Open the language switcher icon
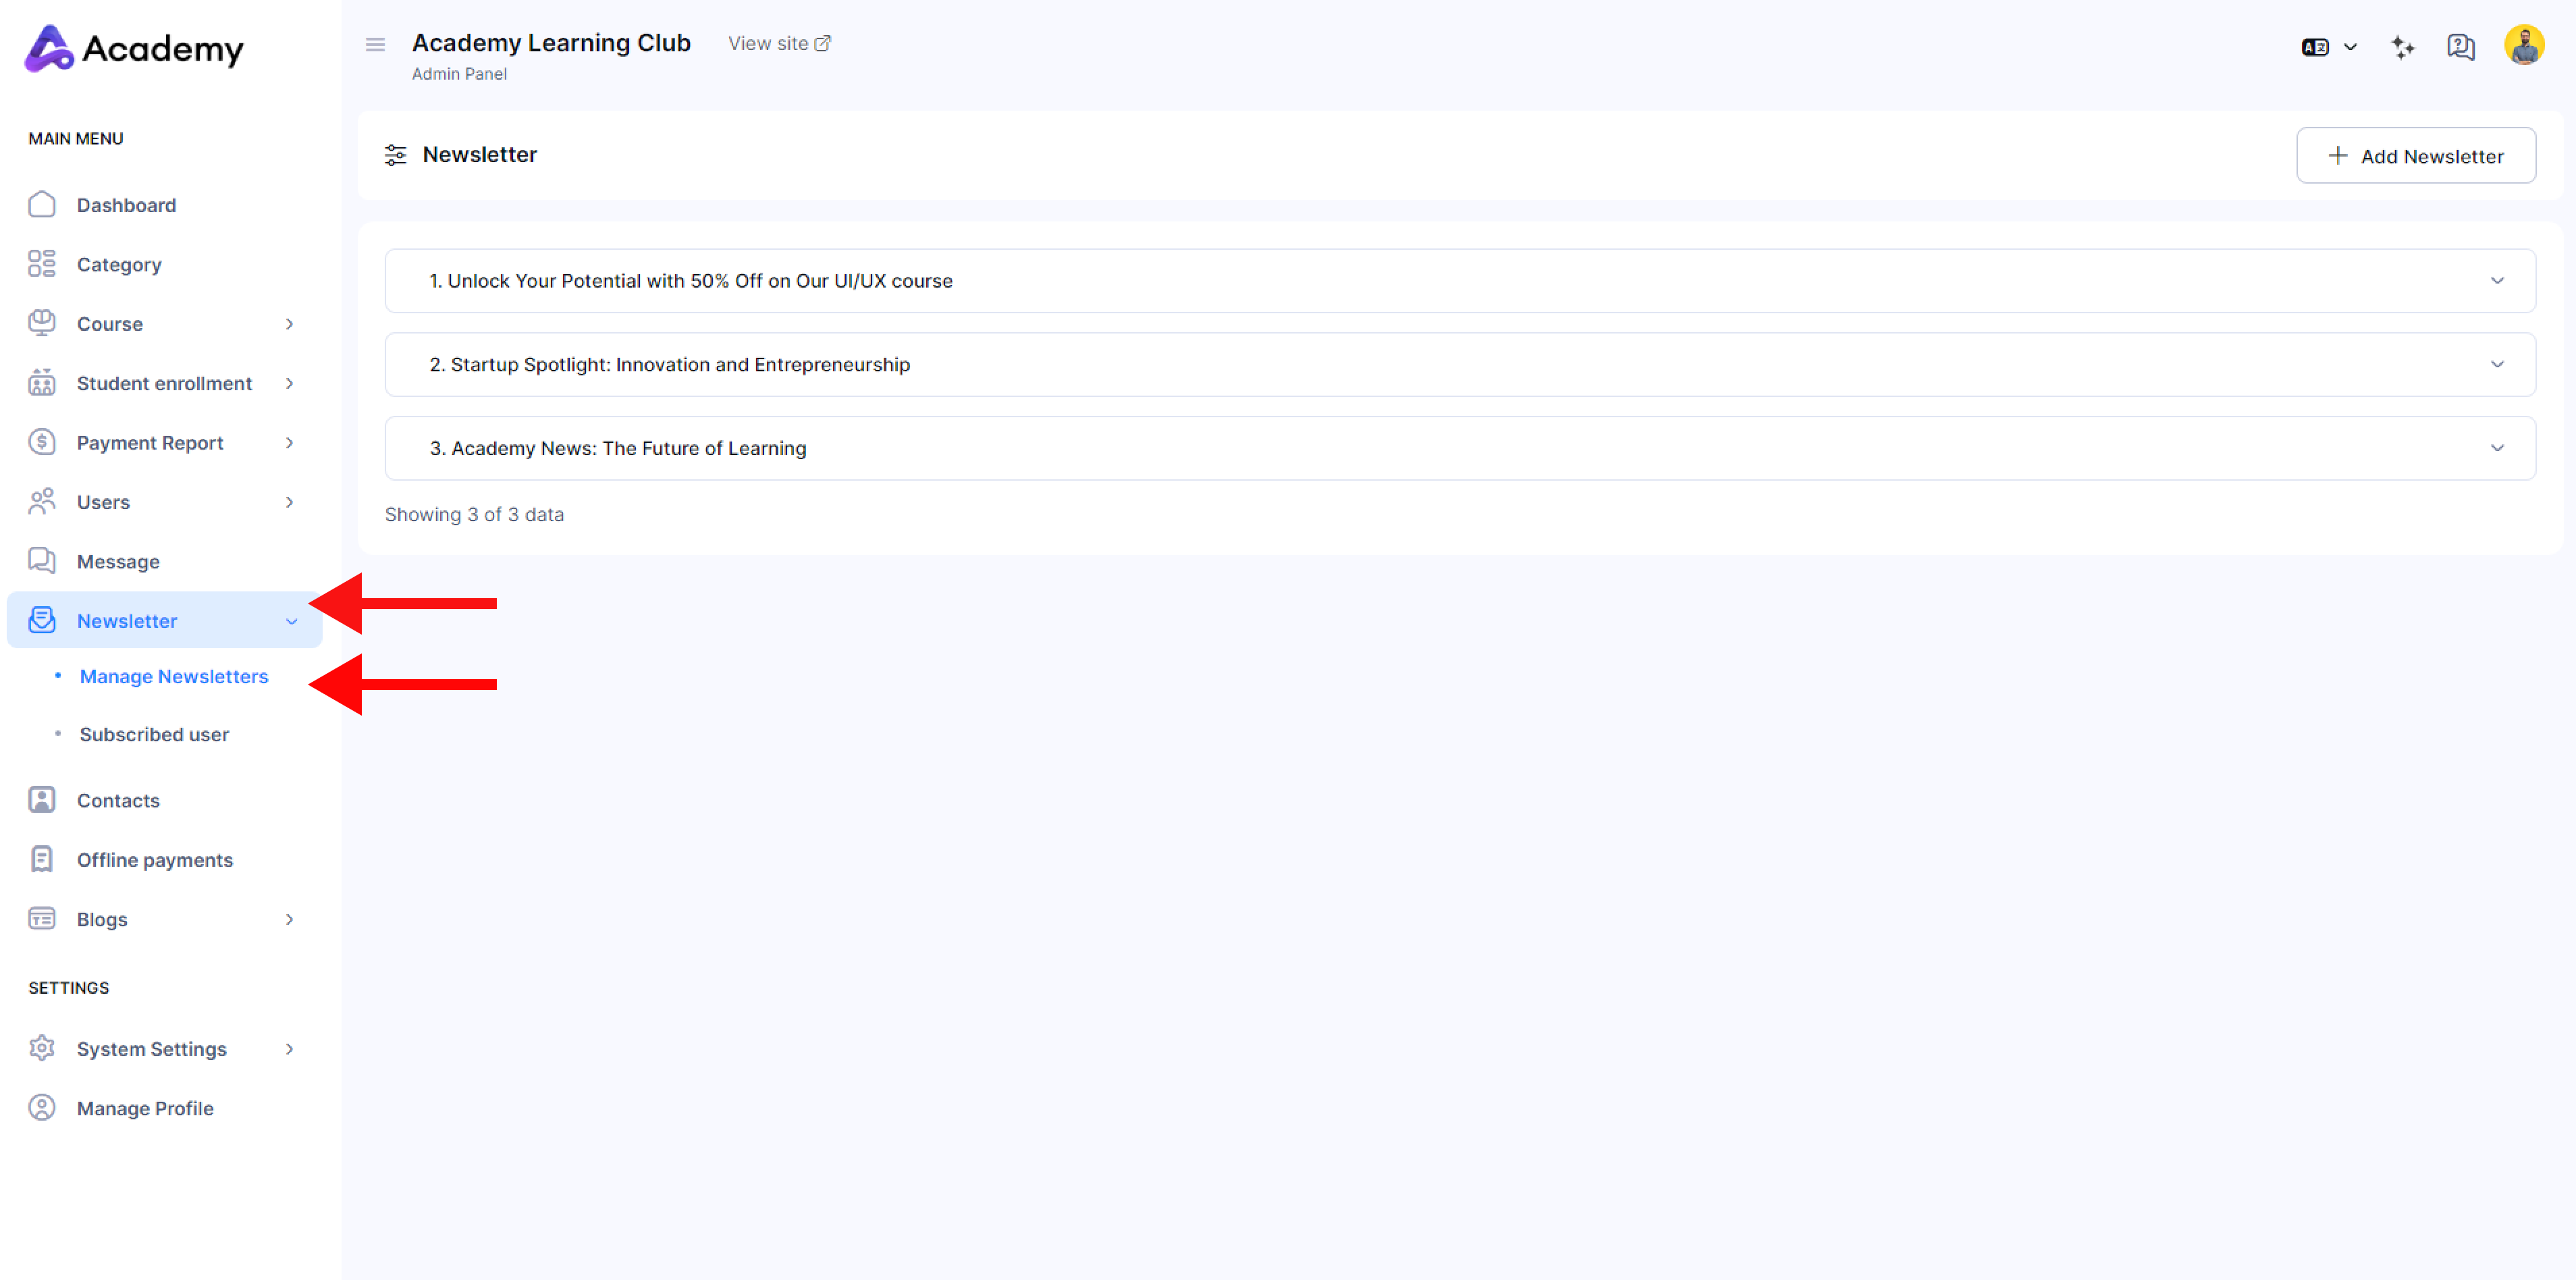The image size is (2576, 1280). pyautogui.click(x=2327, y=47)
